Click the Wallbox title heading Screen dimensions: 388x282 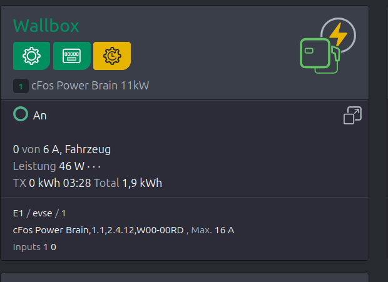click(x=46, y=26)
